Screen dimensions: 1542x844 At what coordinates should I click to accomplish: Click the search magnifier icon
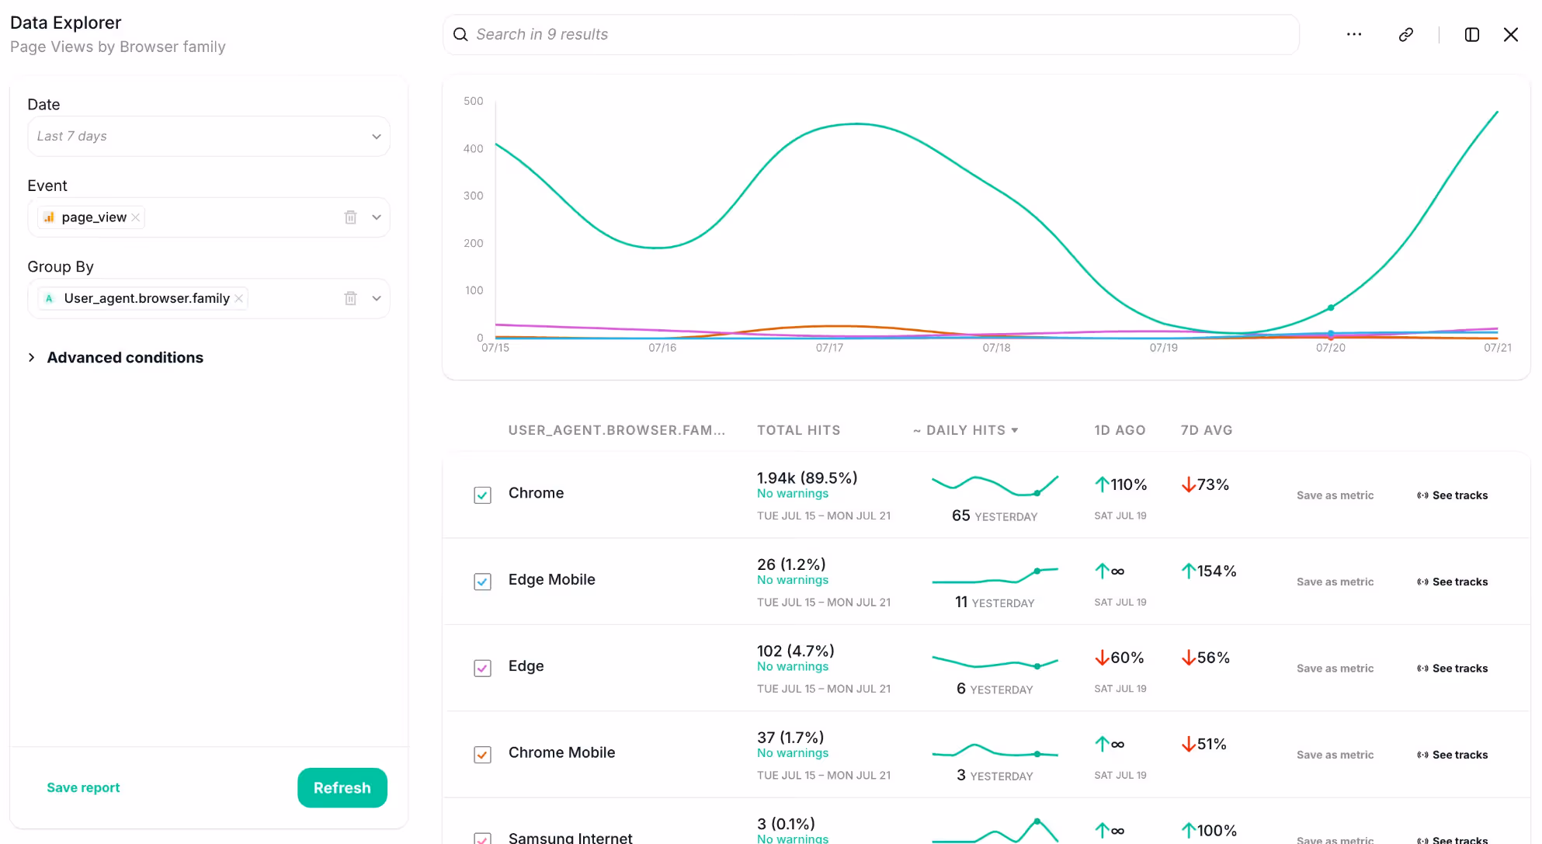tap(460, 34)
